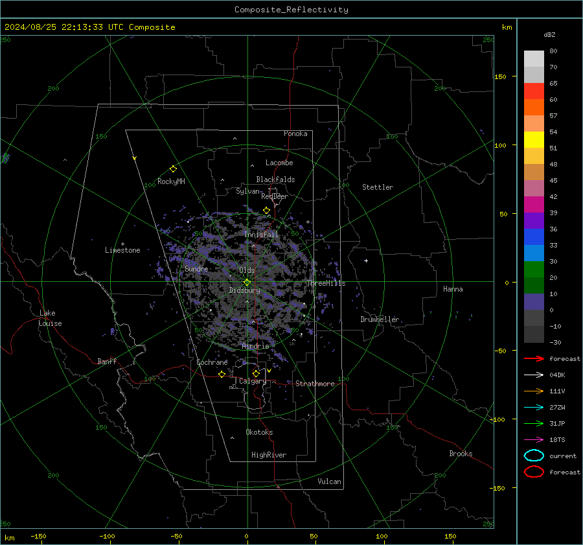Click the cyan 27ZW arrow icon
Viewport: 583px width, 545px height.
[534, 408]
